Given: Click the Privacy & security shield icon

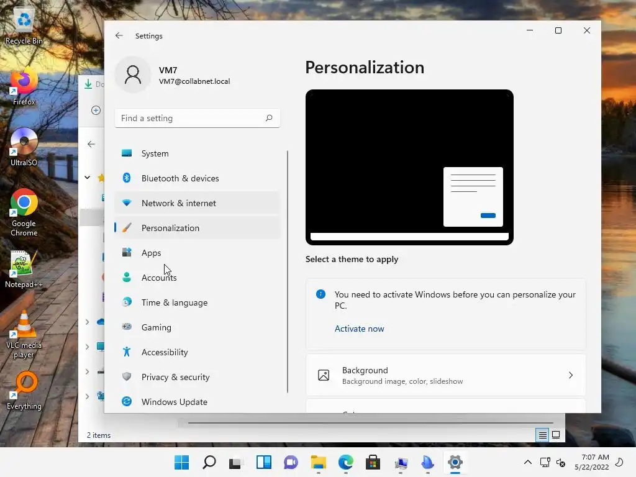Looking at the screenshot, I should click(x=127, y=376).
